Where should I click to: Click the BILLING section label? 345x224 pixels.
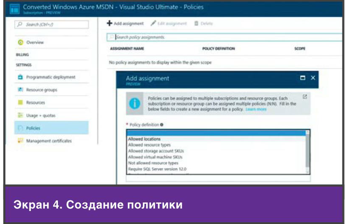tap(22, 55)
